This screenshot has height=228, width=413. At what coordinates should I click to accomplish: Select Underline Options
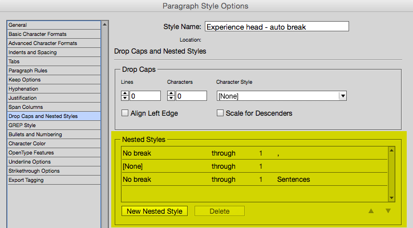point(54,162)
